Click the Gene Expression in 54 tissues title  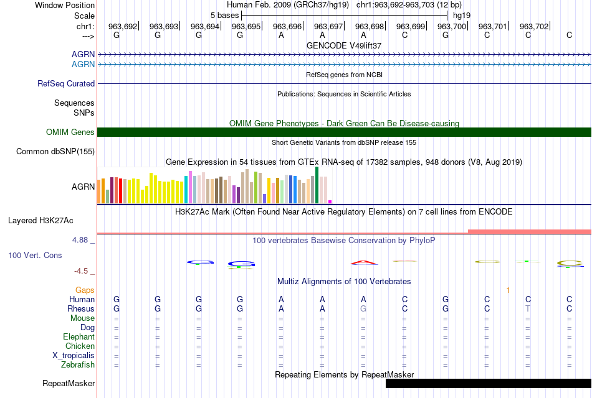[344, 162]
